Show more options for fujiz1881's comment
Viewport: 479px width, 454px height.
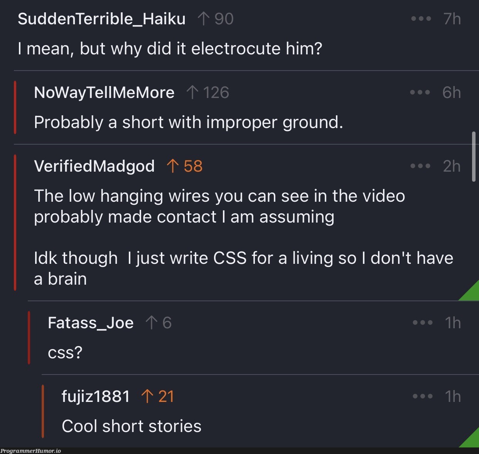[x=422, y=397]
